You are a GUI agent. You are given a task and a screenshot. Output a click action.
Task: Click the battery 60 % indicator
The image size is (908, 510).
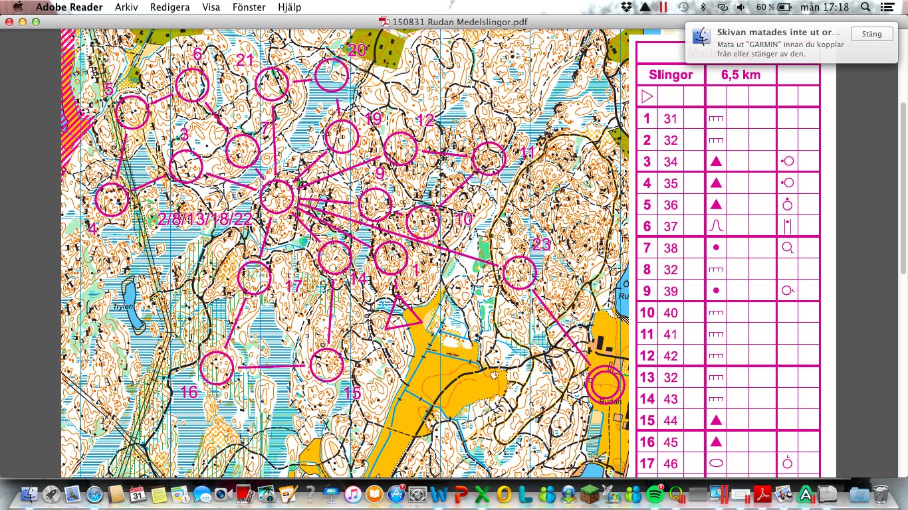pos(774,7)
